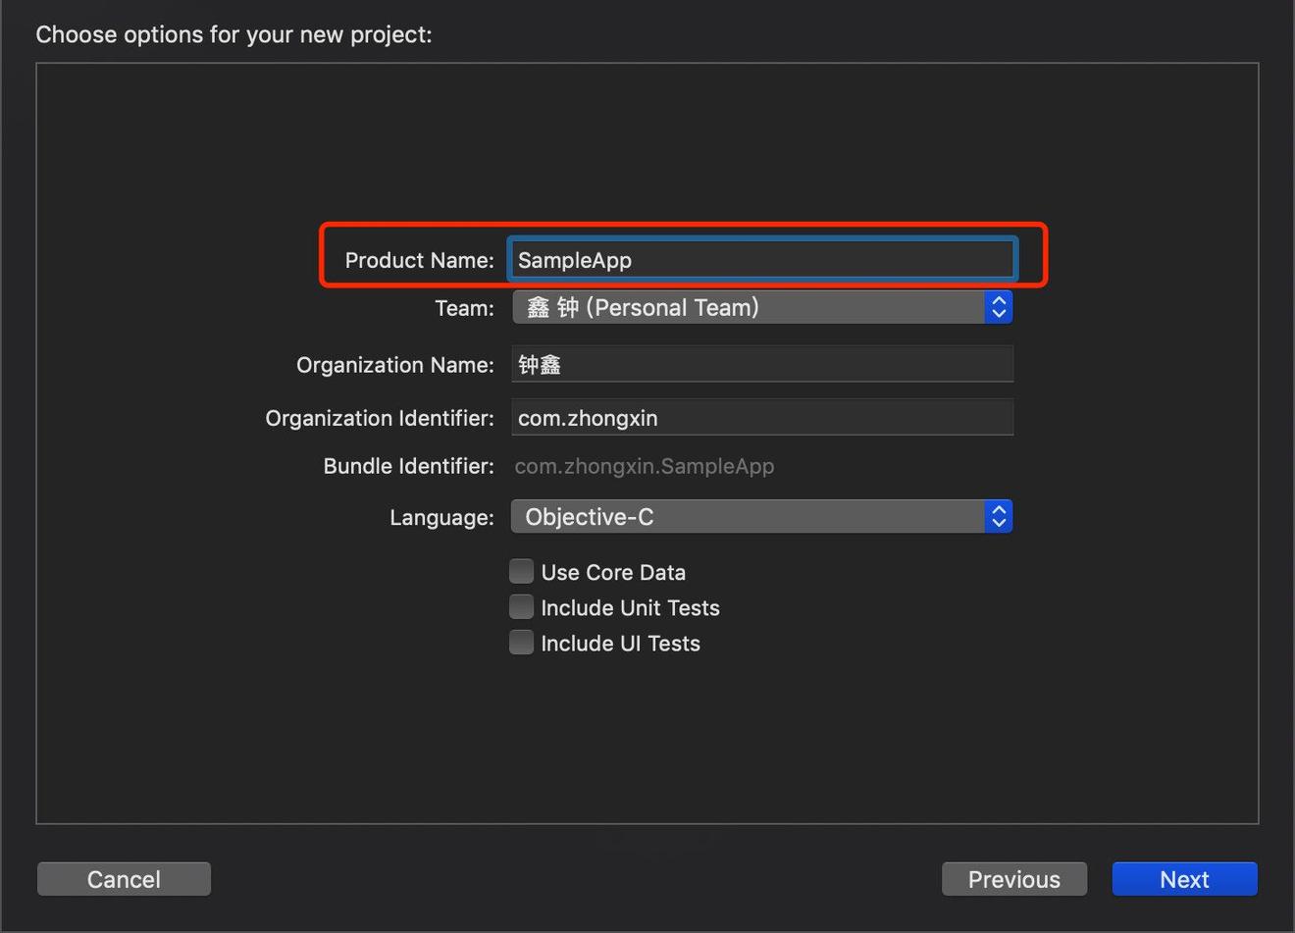The width and height of the screenshot is (1295, 933).
Task: Go back with the Previous button
Action: (1013, 879)
